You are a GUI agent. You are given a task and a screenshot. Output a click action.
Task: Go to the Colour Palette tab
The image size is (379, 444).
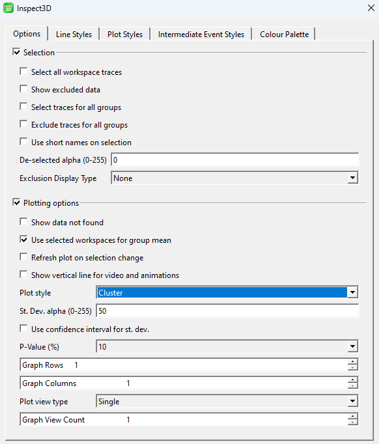tap(284, 35)
